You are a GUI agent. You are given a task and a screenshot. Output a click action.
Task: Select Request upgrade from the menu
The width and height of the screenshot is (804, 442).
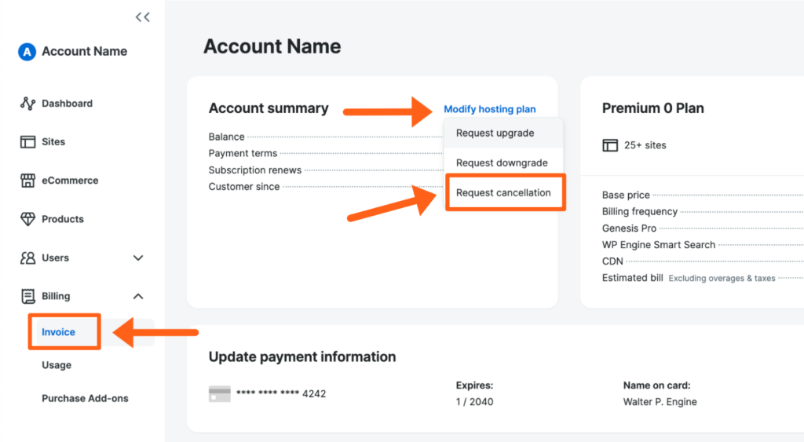(495, 133)
